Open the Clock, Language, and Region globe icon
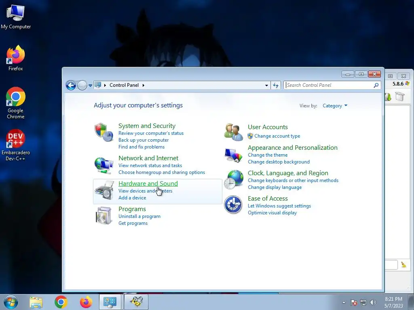The image size is (414, 310). (233, 180)
